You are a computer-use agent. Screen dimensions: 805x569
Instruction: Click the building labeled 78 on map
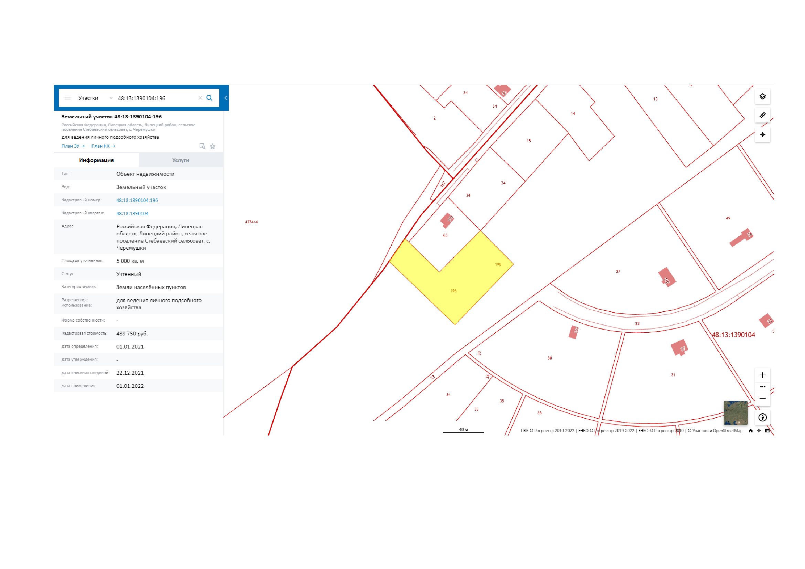pos(742,238)
